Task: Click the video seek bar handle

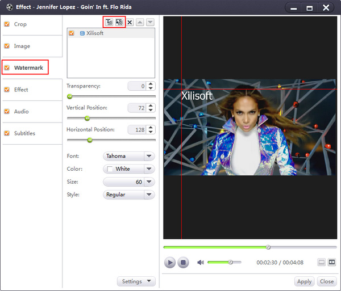Action: click(268, 247)
